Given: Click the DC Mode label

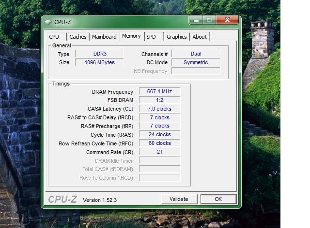Looking at the screenshot, I should coord(157,62).
